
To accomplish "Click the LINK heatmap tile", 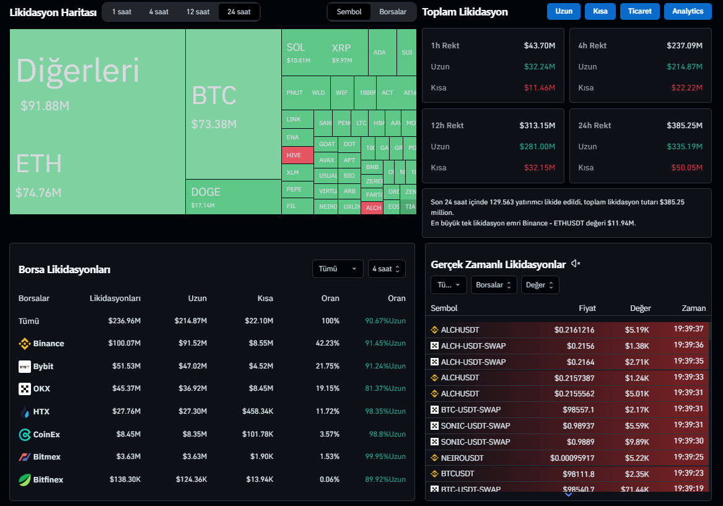I will coord(297,120).
